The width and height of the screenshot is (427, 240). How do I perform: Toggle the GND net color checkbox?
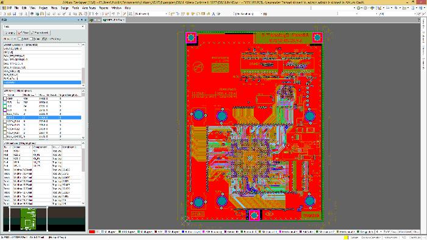click(x=5, y=98)
